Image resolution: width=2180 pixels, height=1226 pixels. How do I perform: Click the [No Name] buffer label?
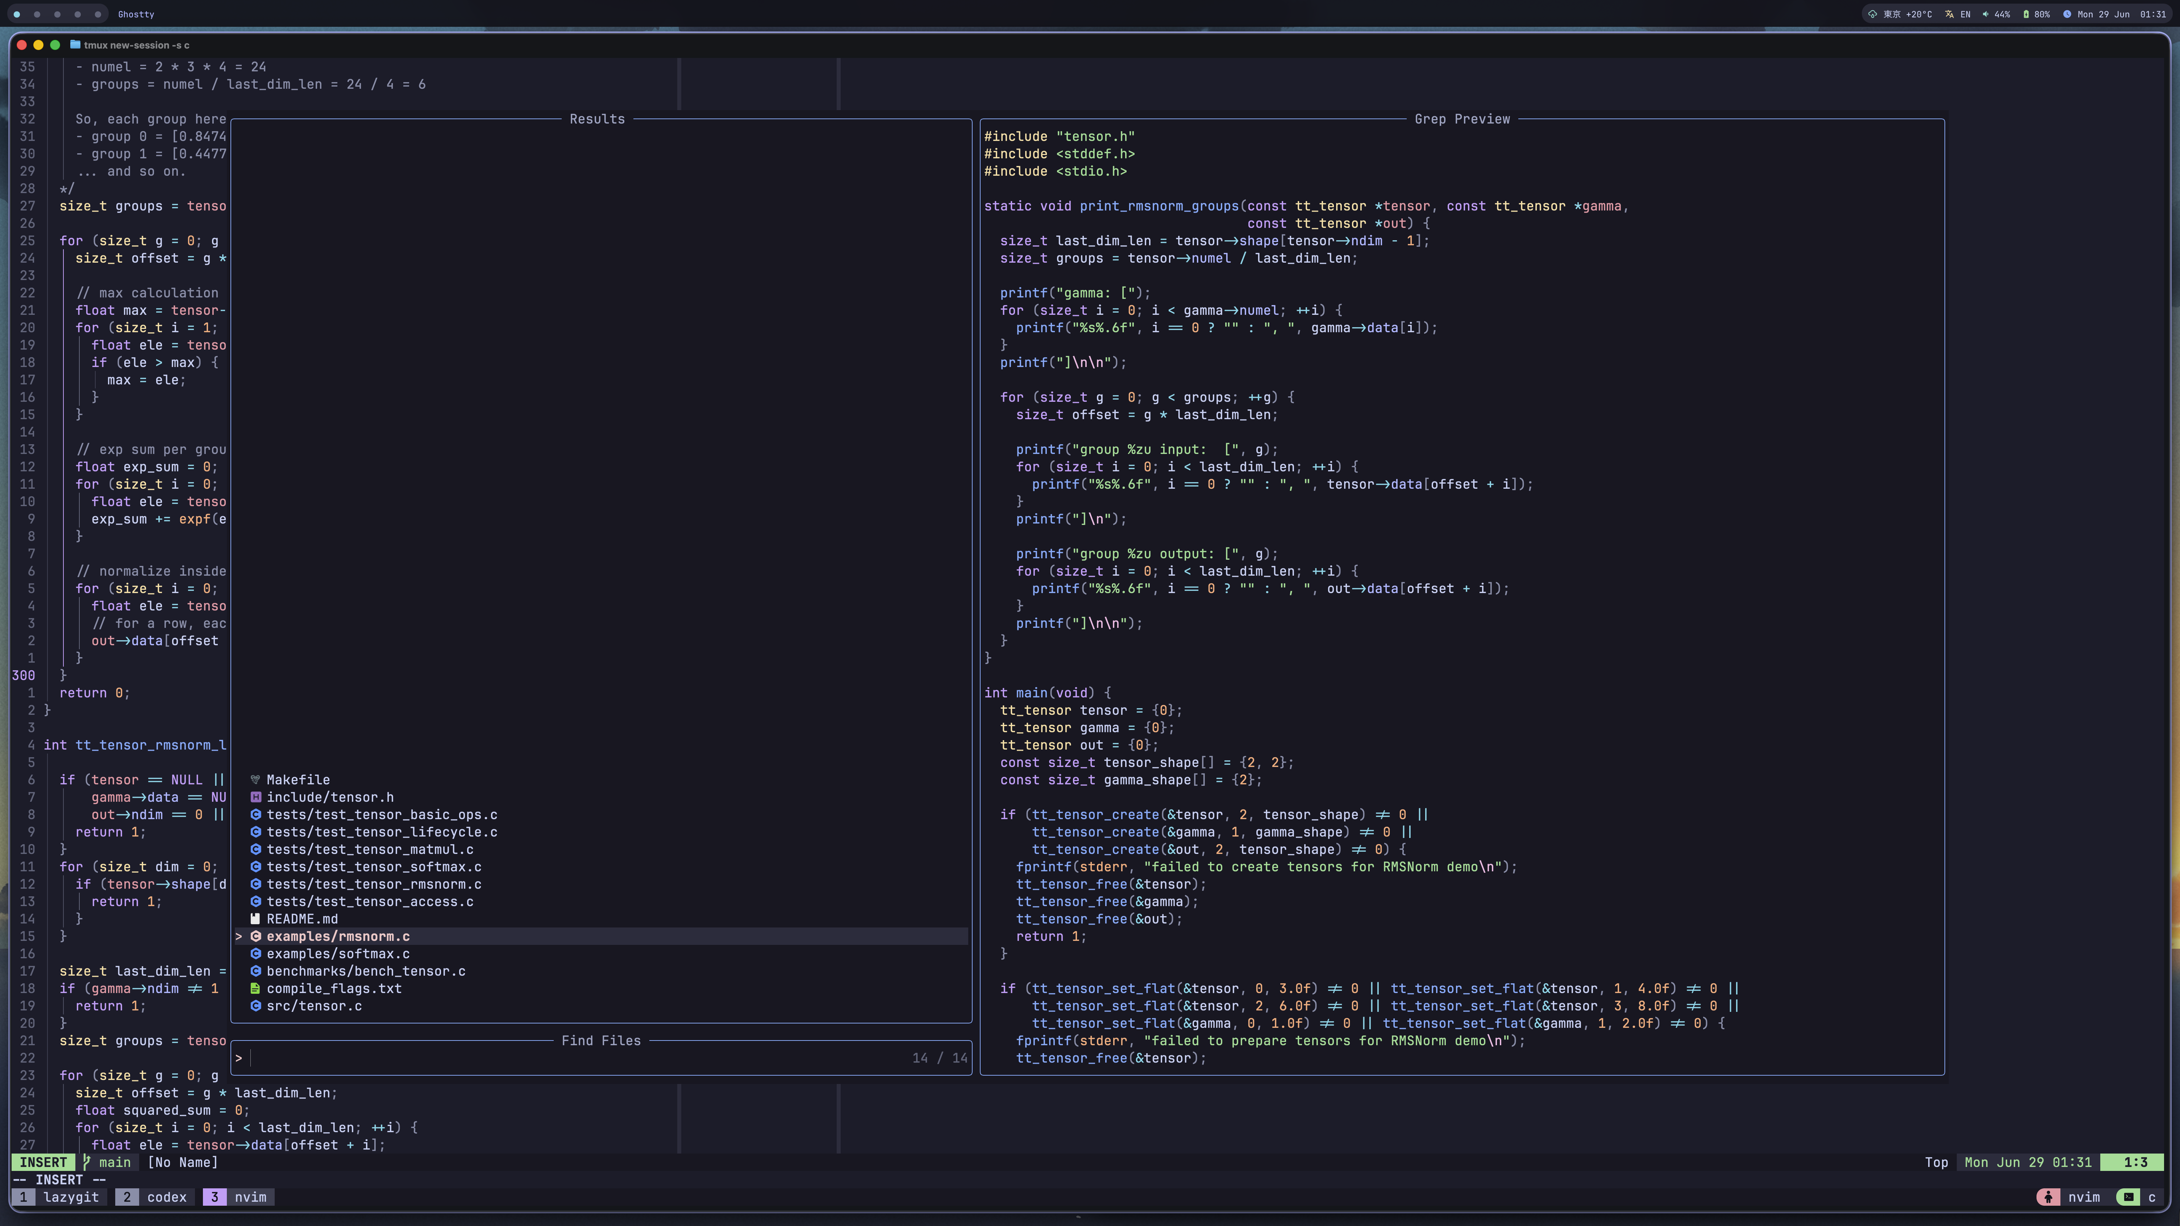(183, 1163)
